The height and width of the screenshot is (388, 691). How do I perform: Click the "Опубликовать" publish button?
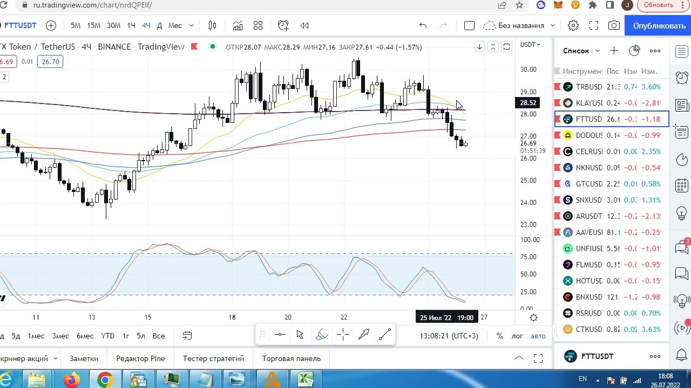coord(659,25)
